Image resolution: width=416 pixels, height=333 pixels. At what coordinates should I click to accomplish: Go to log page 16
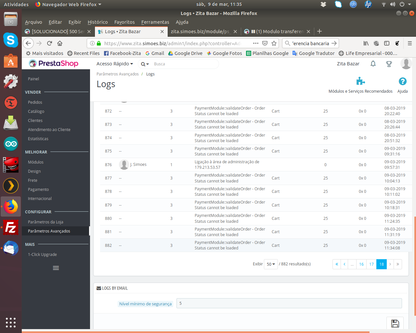point(361,264)
